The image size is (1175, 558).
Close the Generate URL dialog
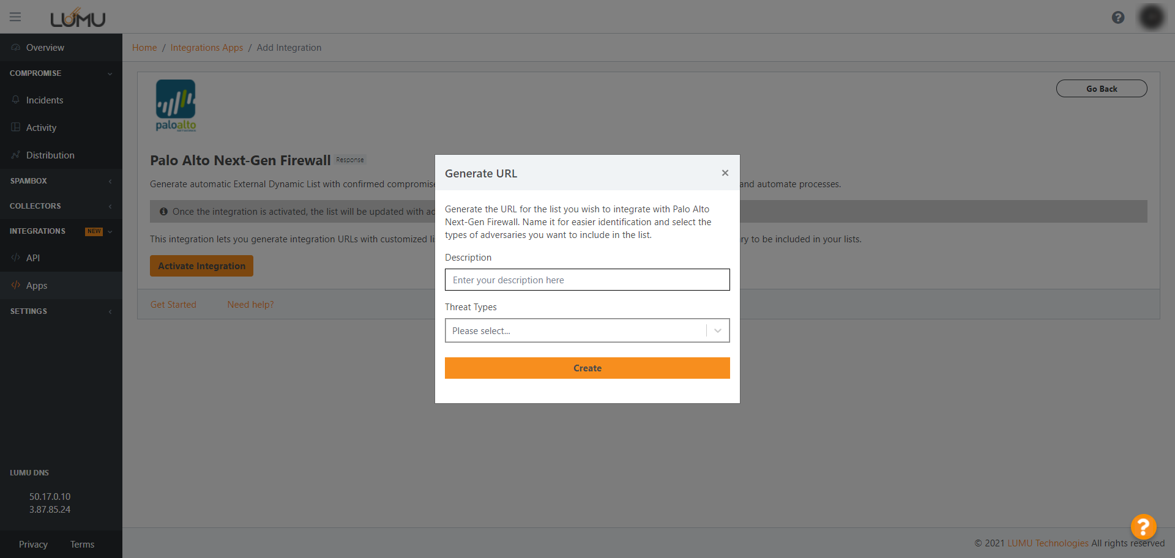point(725,173)
